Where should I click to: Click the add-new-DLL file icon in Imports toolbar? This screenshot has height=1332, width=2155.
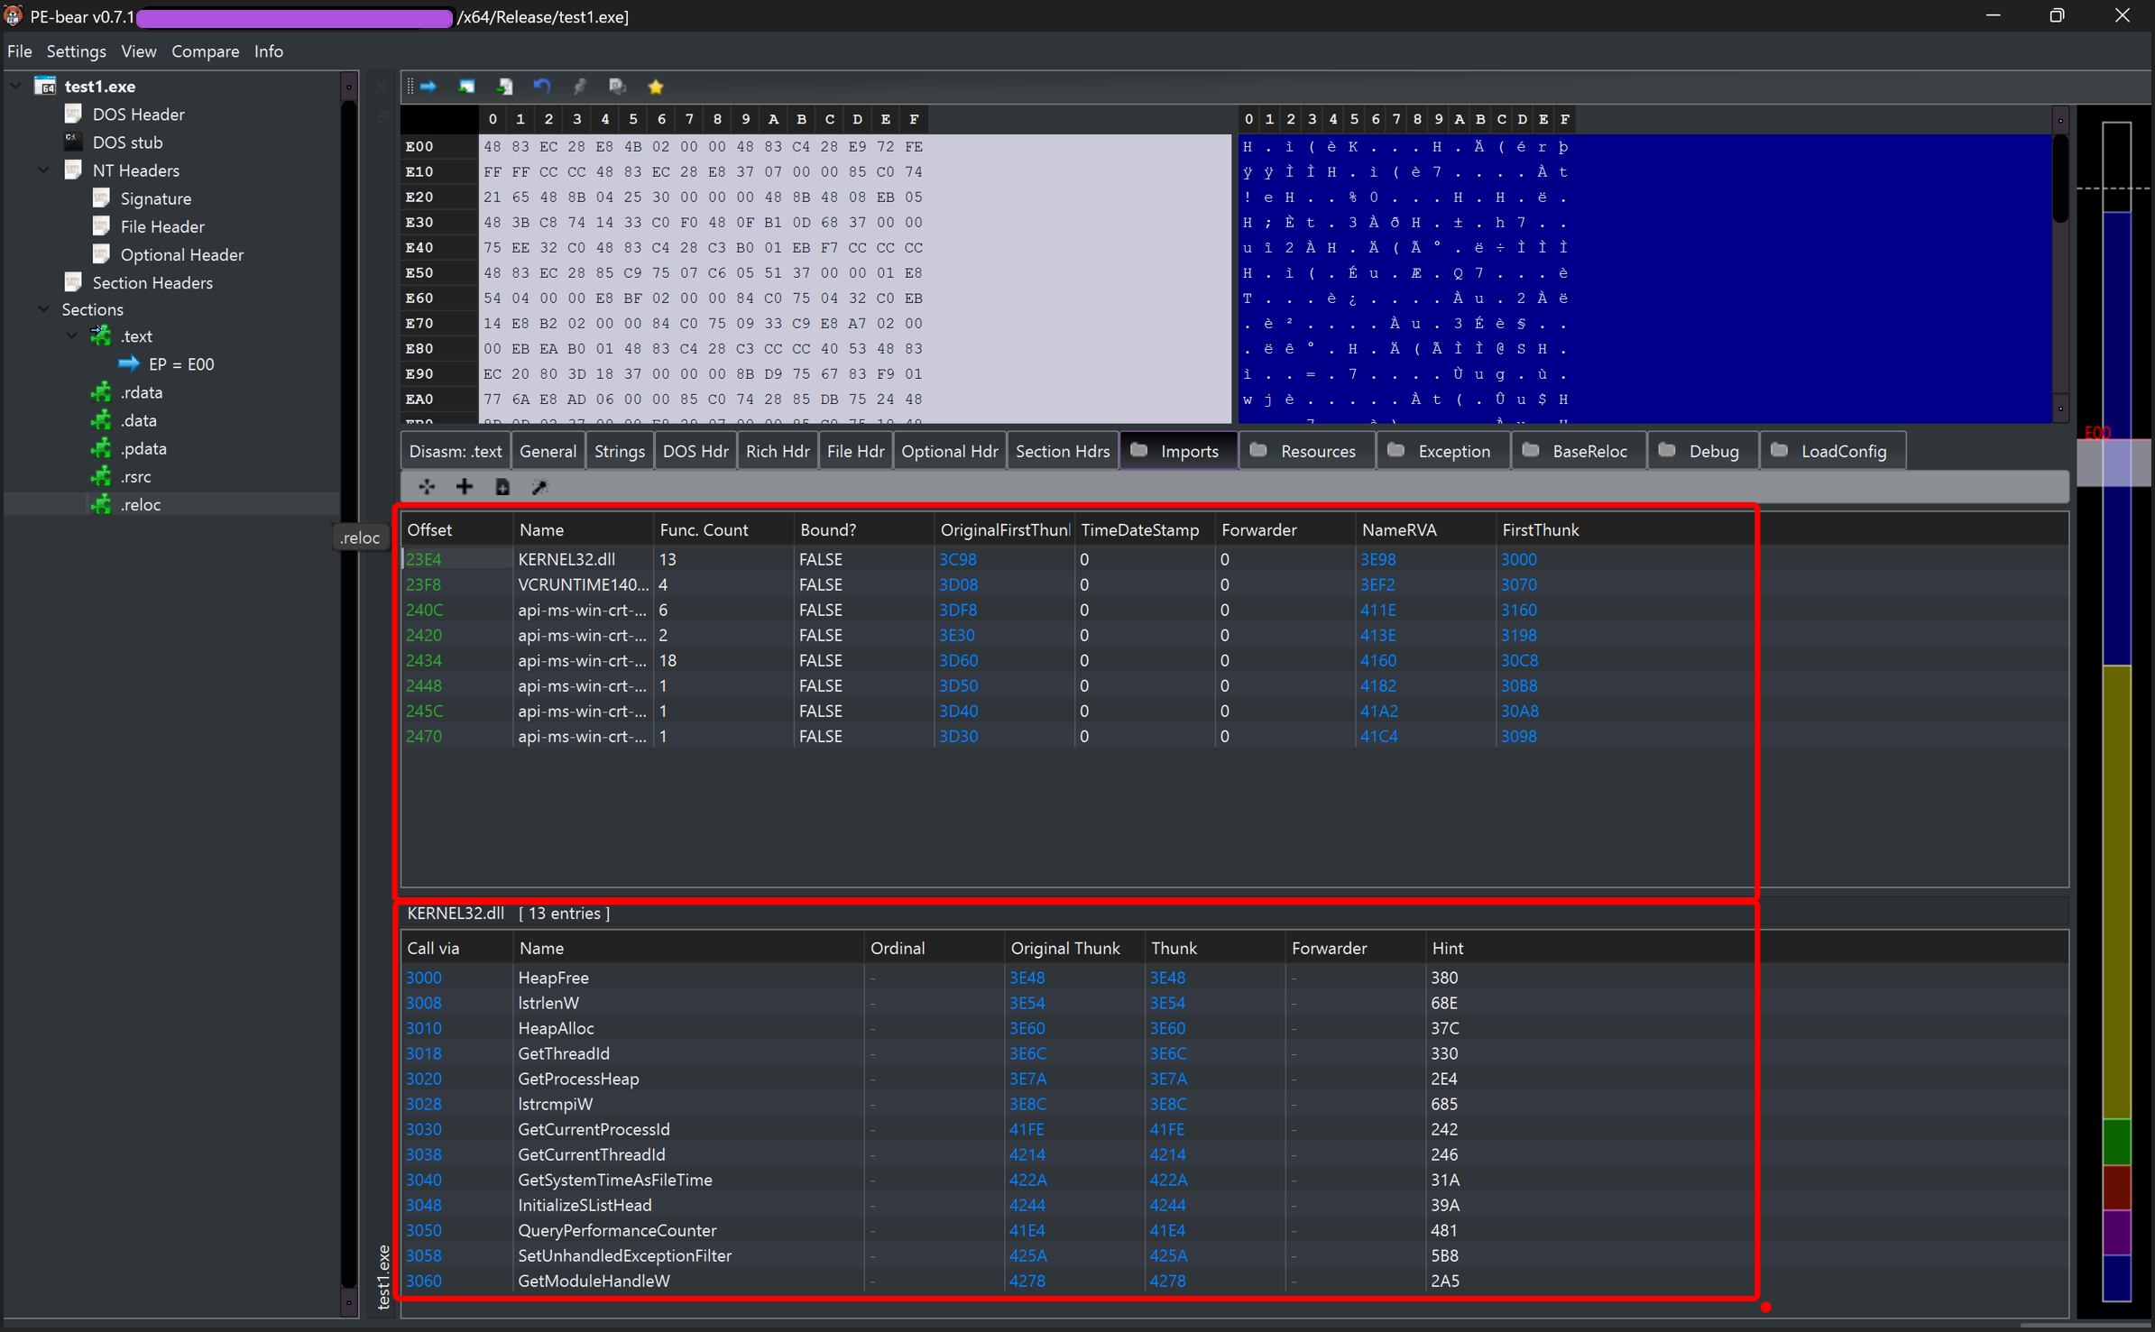502,486
